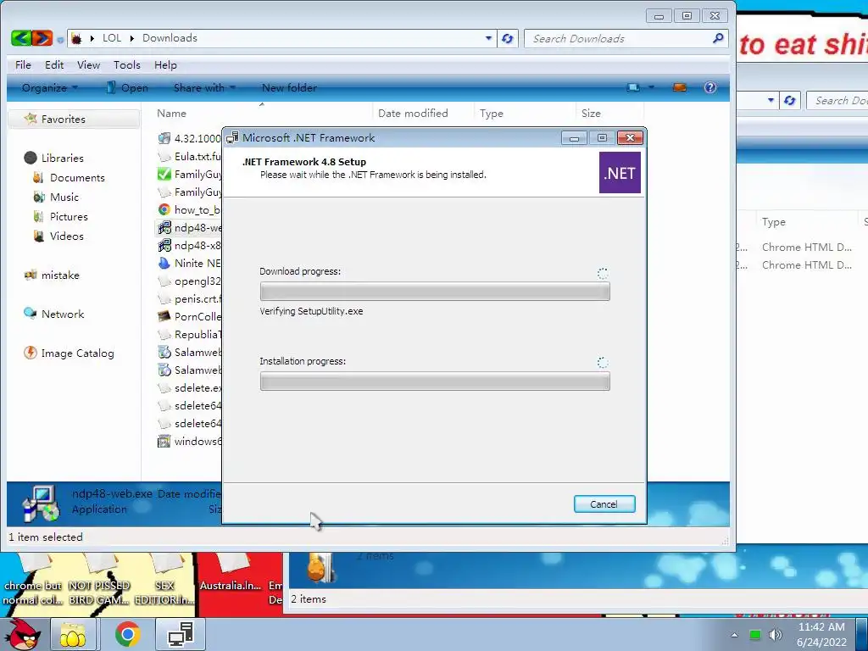The height and width of the screenshot is (651, 868).
Task: Select the Ninite NE file icon
Action: [x=164, y=263]
